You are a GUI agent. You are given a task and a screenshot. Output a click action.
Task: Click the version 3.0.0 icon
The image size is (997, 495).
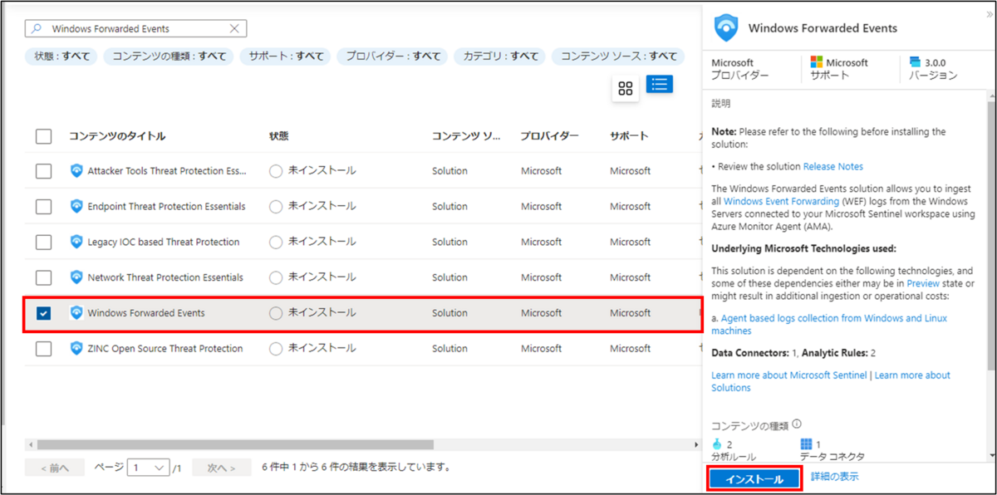click(x=916, y=62)
